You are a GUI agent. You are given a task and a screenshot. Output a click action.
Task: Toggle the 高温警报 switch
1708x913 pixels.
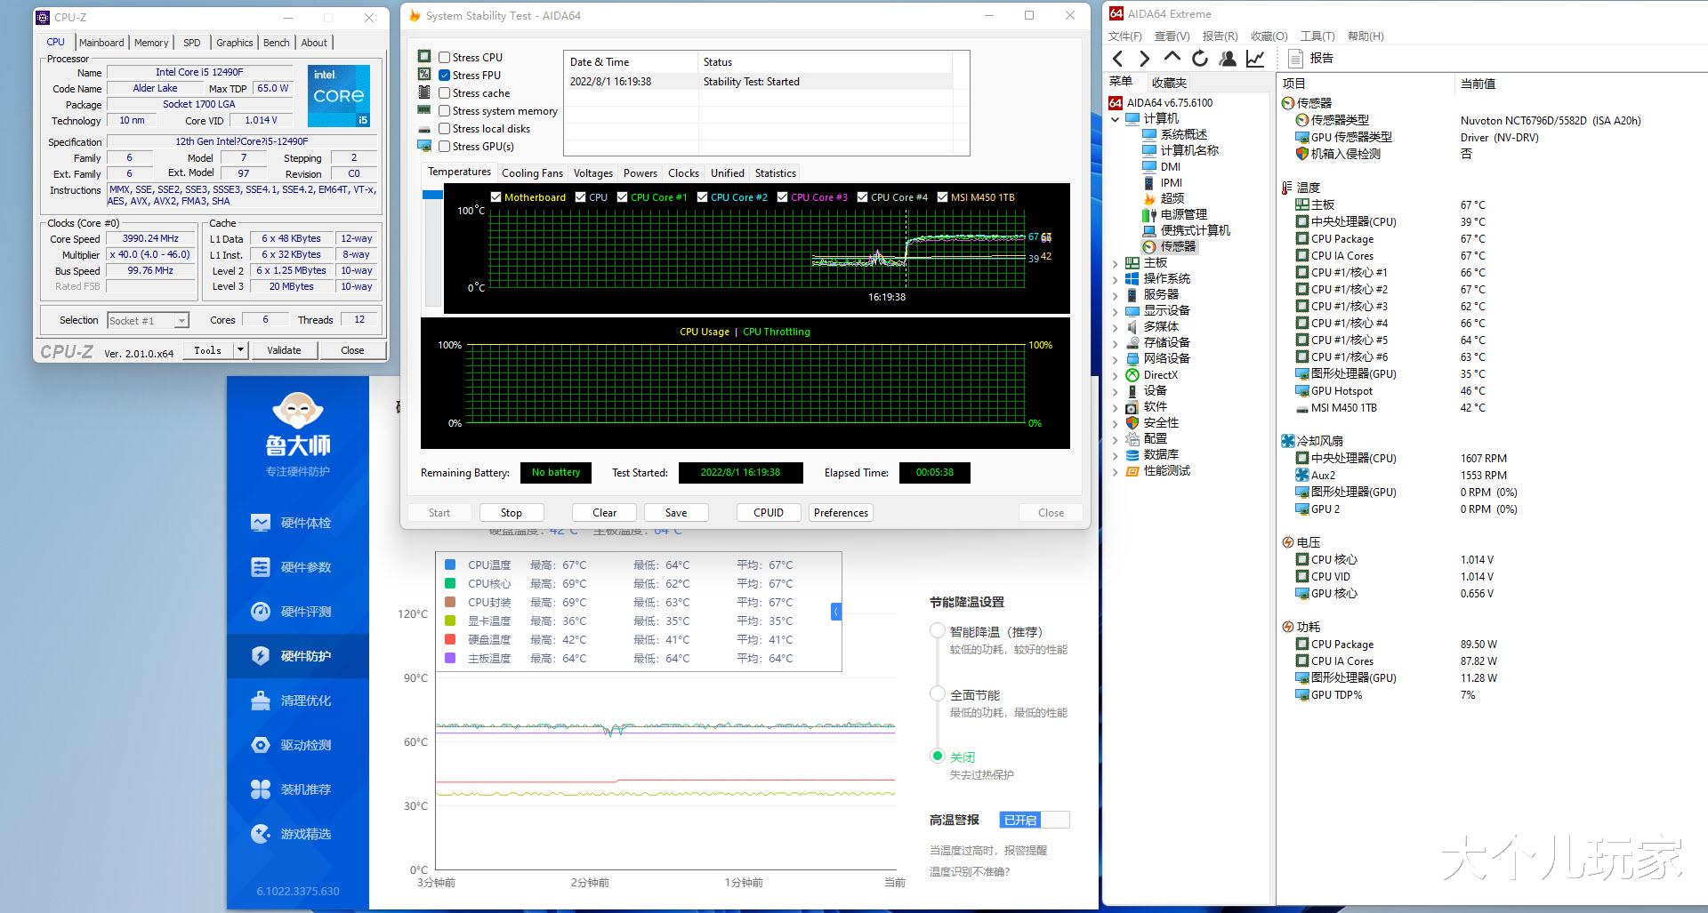[x=1034, y=820]
